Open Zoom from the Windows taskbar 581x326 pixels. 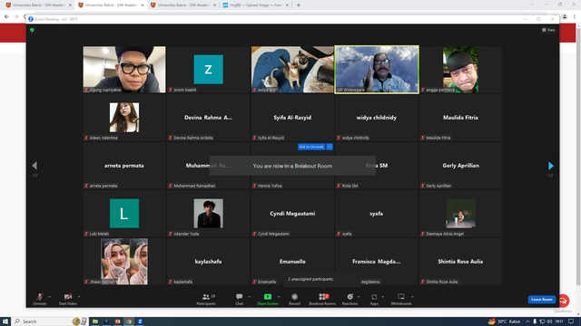(x=140, y=321)
